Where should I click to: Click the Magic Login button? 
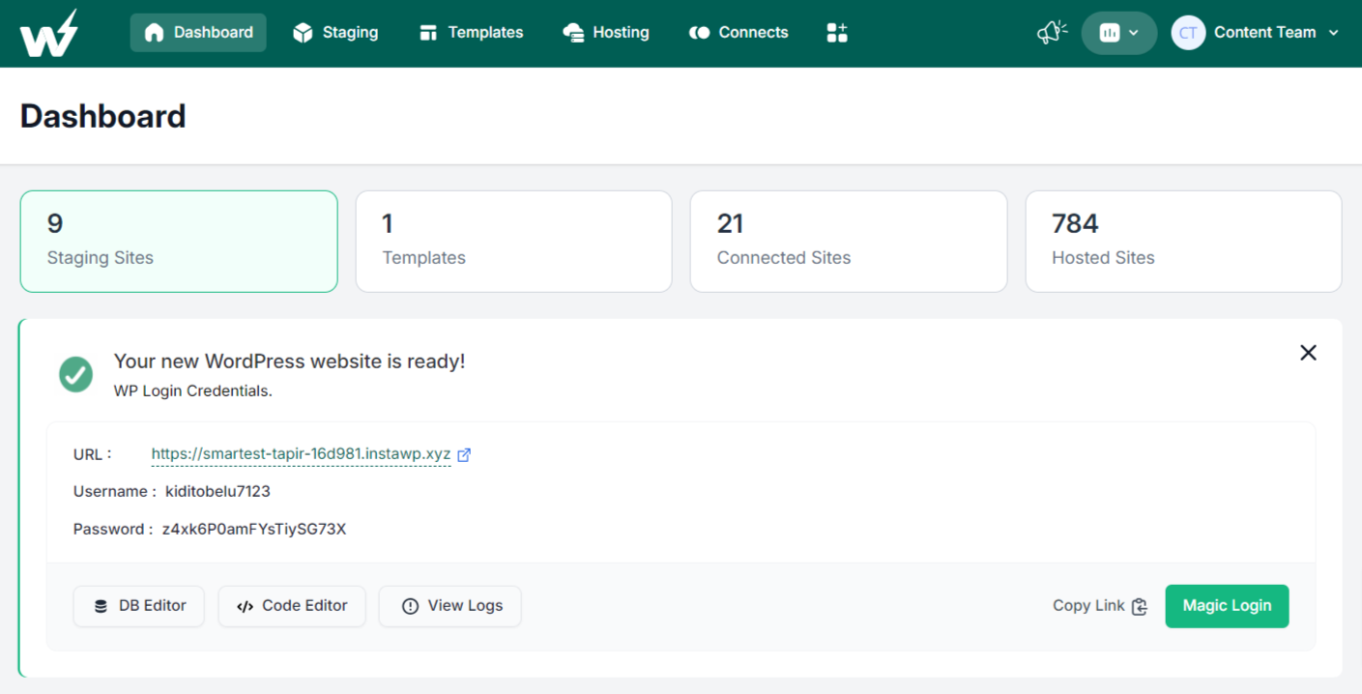pos(1227,606)
